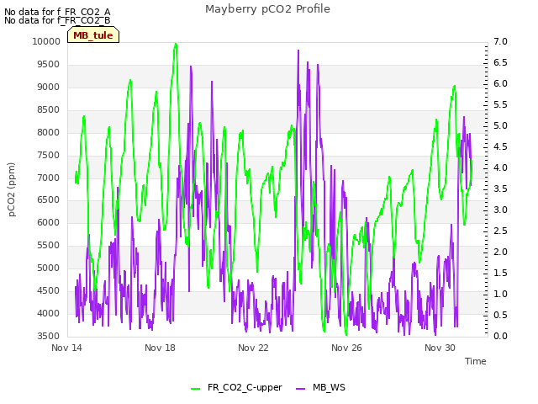Click the purple MB_WS legend swatch

click(300, 389)
